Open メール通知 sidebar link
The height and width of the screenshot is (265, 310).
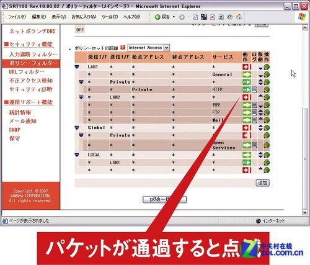[x=23, y=121]
